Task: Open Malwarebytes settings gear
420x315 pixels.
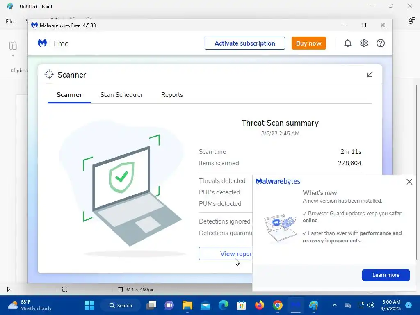Action: (x=364, y=43)
